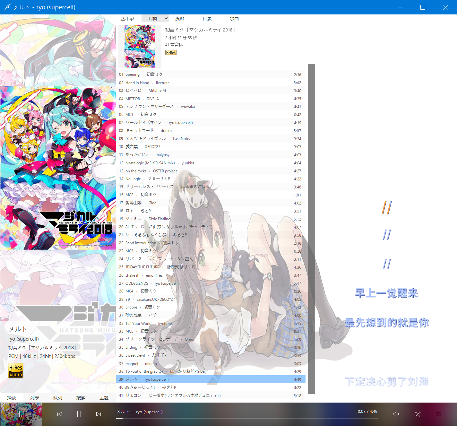Click the app logo in the title bar
Screen dimensions: 457x426
(x=7, y=7)
